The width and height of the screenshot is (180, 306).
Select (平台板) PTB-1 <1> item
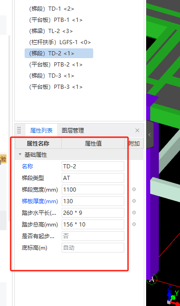click(x=56, y=20)
